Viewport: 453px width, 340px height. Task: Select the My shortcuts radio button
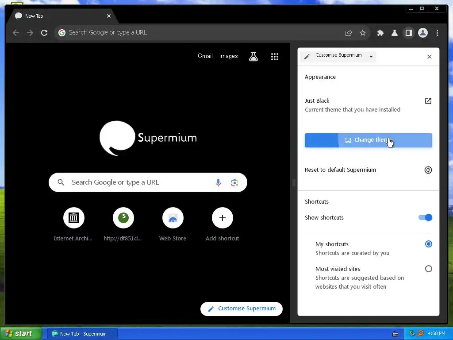click(428, 244)
